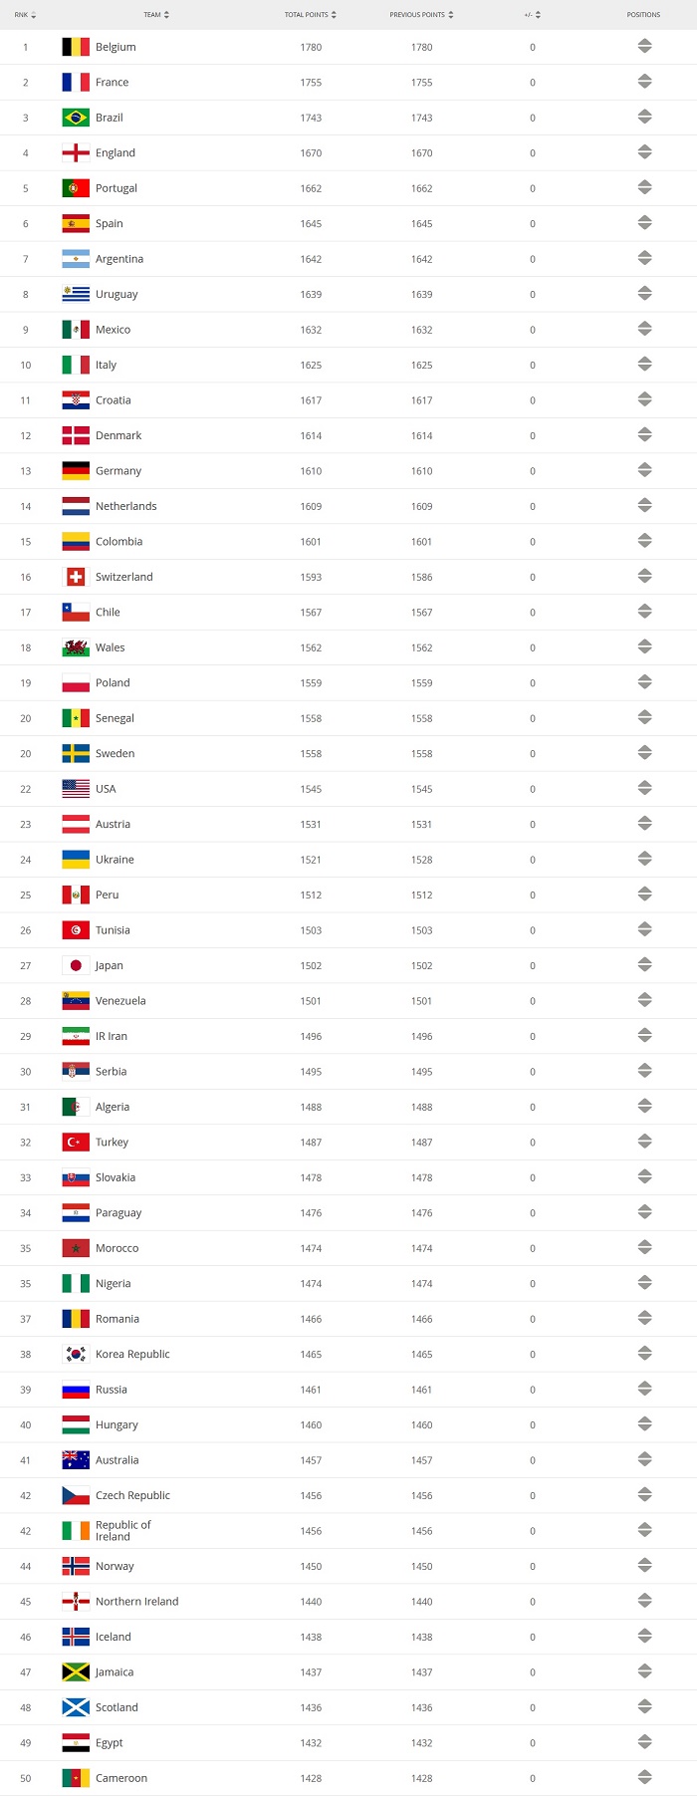
Task: Open the Northern Ireland team link
Action: point(137,1602)
